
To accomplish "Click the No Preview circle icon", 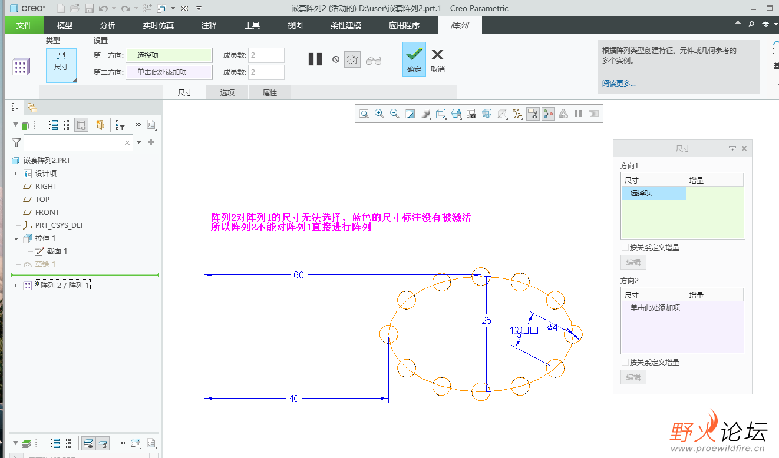I will click(x=336, y=59).
